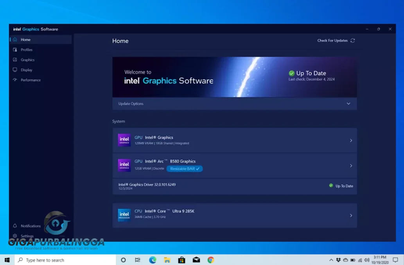Click the Display monitor icon in sidebar
The image size is (404, 265).
tap(15, 70)
